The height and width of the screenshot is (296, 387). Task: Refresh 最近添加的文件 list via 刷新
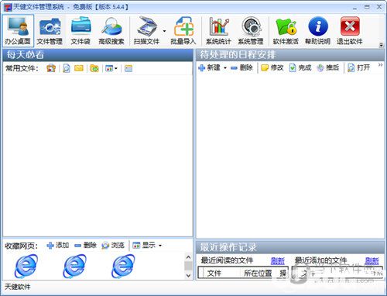[372, 261]
